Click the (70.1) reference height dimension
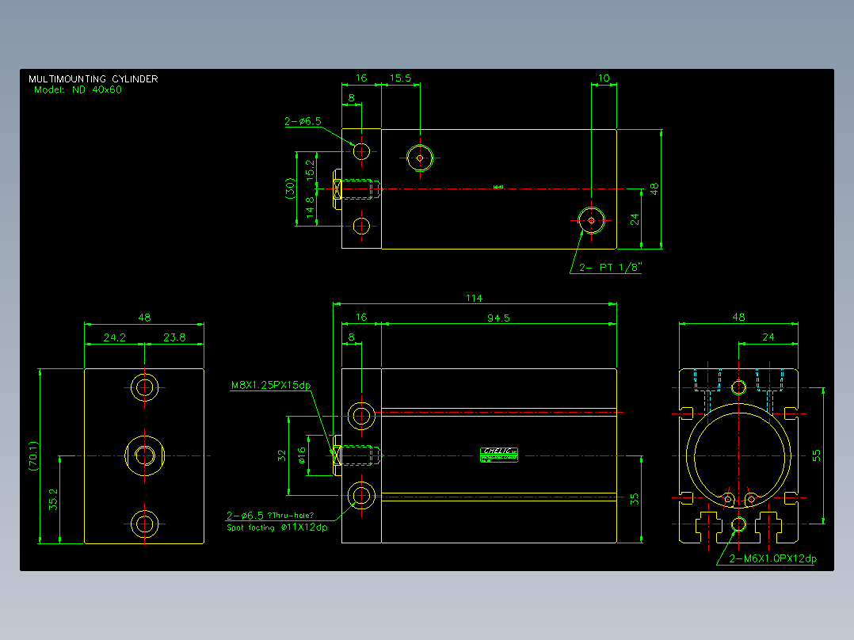The image size is (854, 640). coord(34,456)
